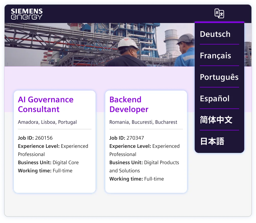Click Working time in Backend Developer card
This screenshot has height=223, width=256.
pyautogui.click(x=136, y=179)
